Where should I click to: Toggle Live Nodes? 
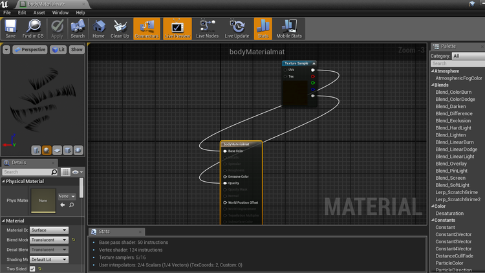(x=207, y=28)
